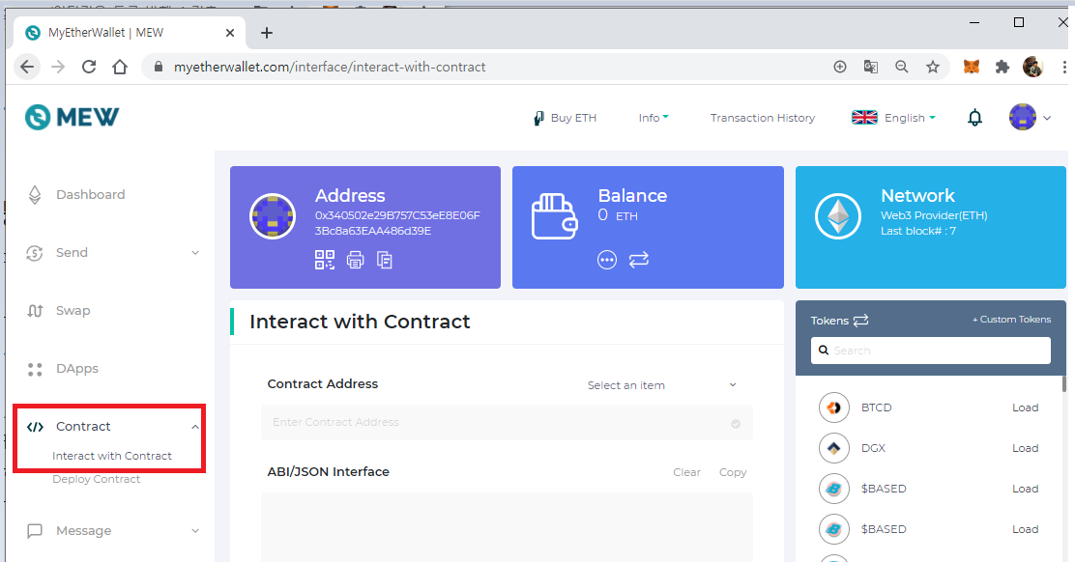
Task: Go to browser home page
Action: pos(120,67)
